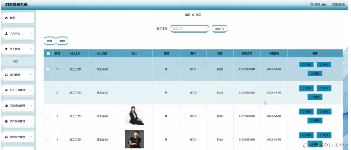This screenshot has height=150, width=351.
Task: Click 修改 for row 员工姓名1
Action: (324, 65)
